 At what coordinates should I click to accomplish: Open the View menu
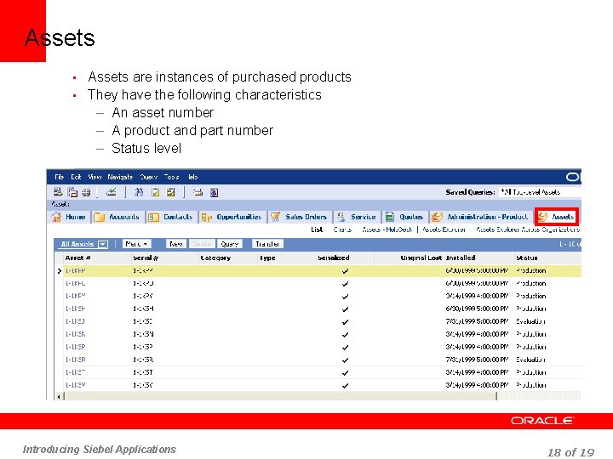(x=95, y=177)
